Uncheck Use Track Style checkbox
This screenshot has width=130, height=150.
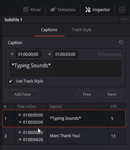[x=11, y=81]
